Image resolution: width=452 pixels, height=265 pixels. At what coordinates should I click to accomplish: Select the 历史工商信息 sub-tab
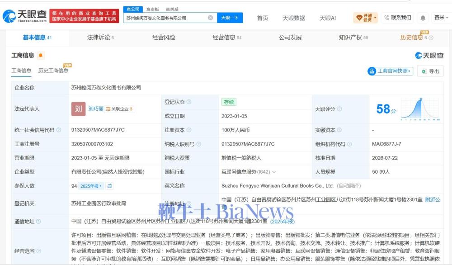click(53, 71)
